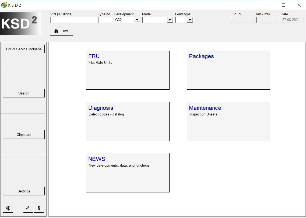Open Settings from the sidebar
Screen dimensions: 306x218
[24, 191]
